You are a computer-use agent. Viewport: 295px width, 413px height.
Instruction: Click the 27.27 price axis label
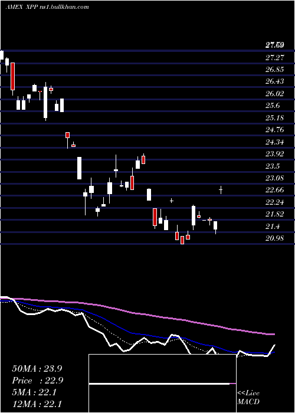pos(275,57)
